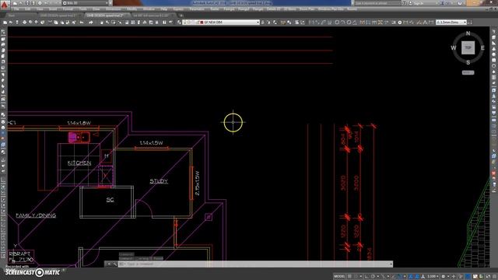This screenshot has height=280, width=498.
Task: Select the Zoom Window tool
Action: click(x=114, y=23)
